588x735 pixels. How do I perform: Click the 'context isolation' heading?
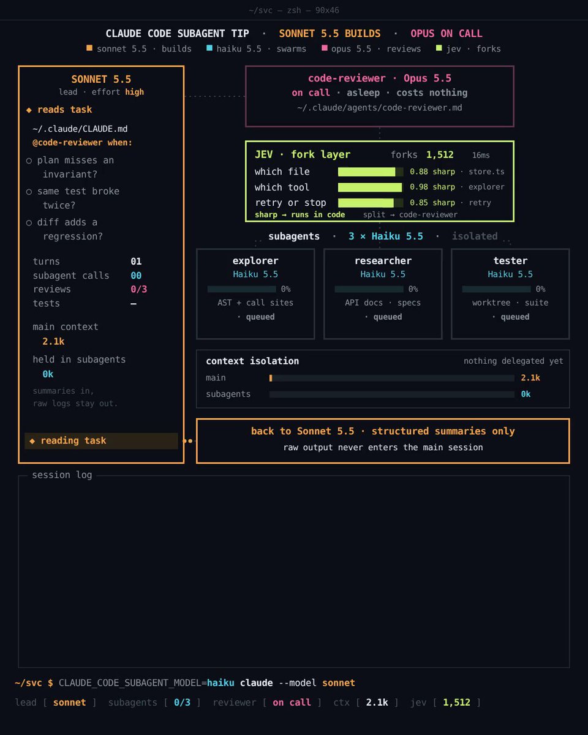tap(252, 361)
